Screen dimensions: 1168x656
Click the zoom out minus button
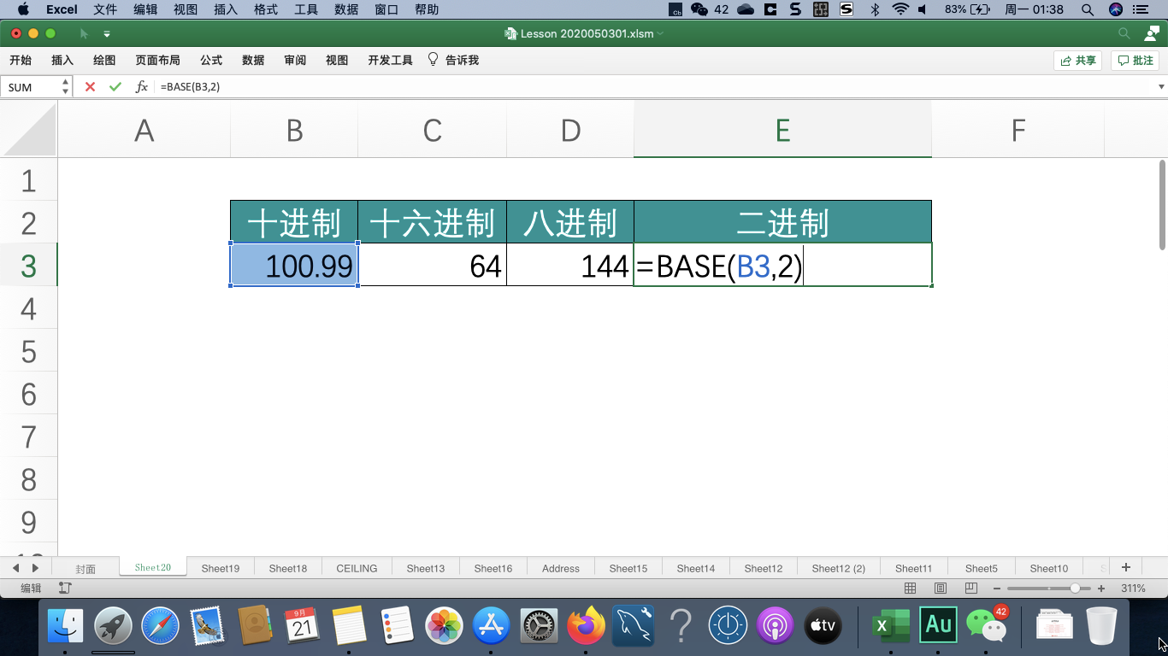998,589
